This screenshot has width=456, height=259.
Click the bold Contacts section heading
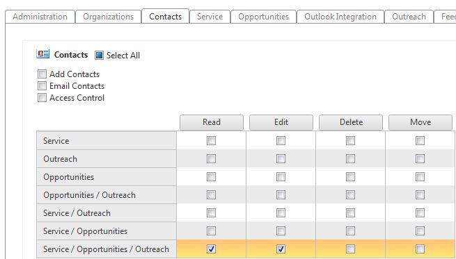(x=71, y=55)
